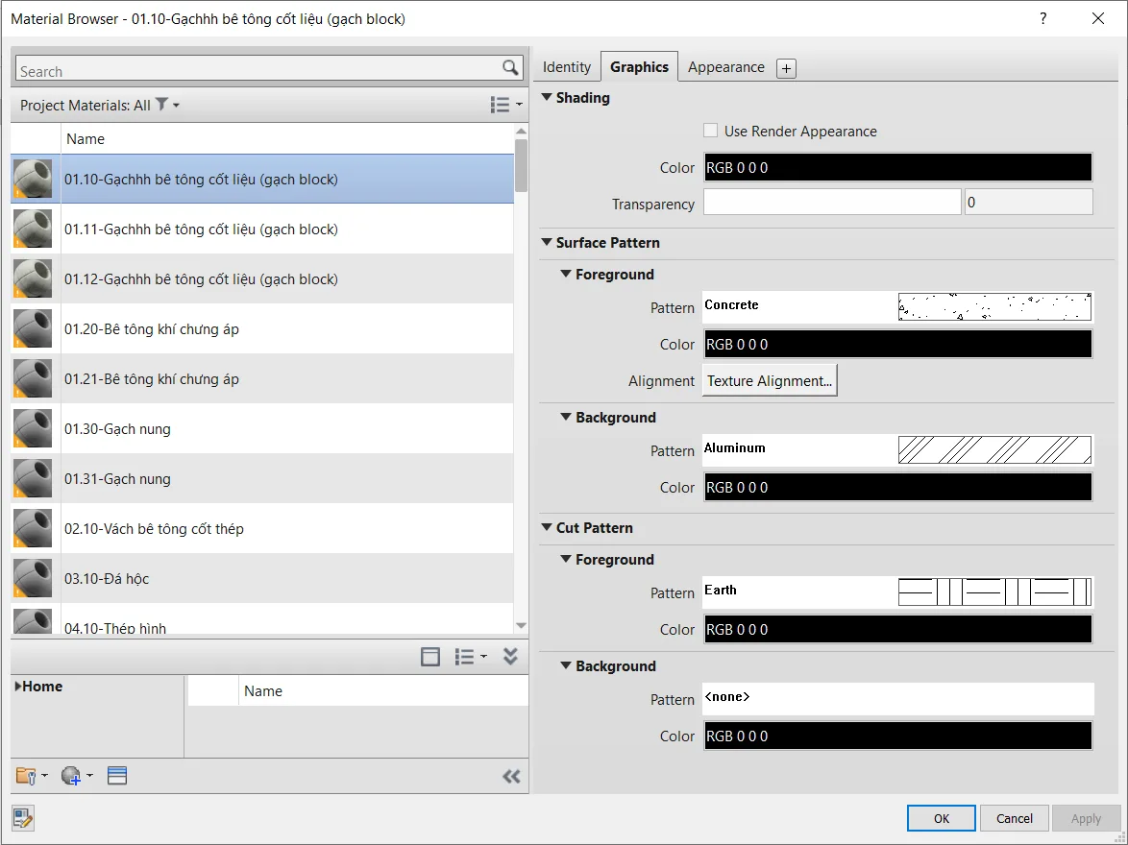This screenshot has width=1128, height=845.
Task: Collapse Cut Pattern Foreground subsection
Action: tap(566, 559)
